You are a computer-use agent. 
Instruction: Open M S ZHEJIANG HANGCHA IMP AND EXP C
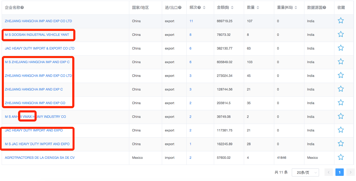pyautogui.click(x=37, y=62)
